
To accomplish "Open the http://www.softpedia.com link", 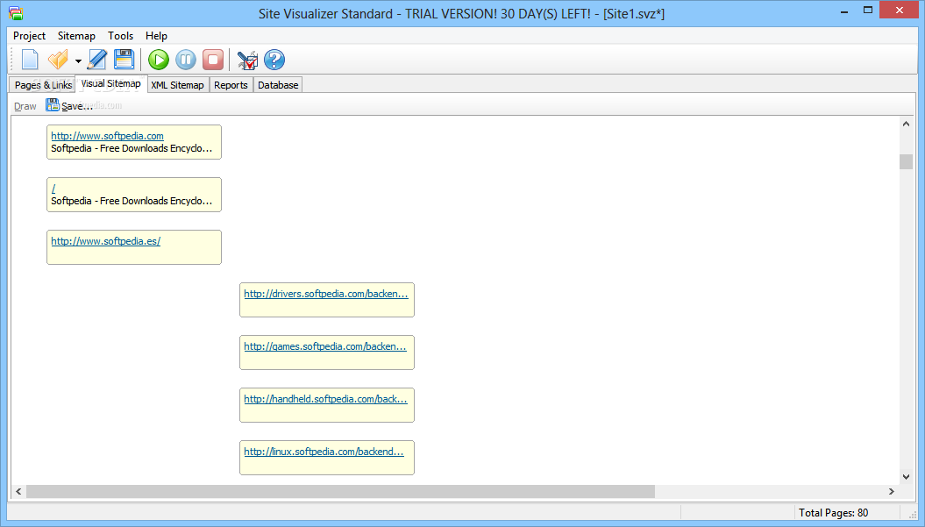I will tap(107, 136).
